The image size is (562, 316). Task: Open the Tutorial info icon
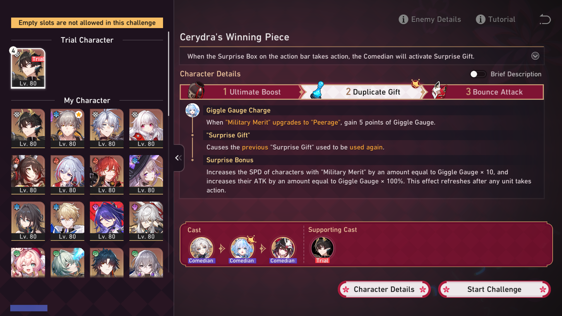[480, 19]
